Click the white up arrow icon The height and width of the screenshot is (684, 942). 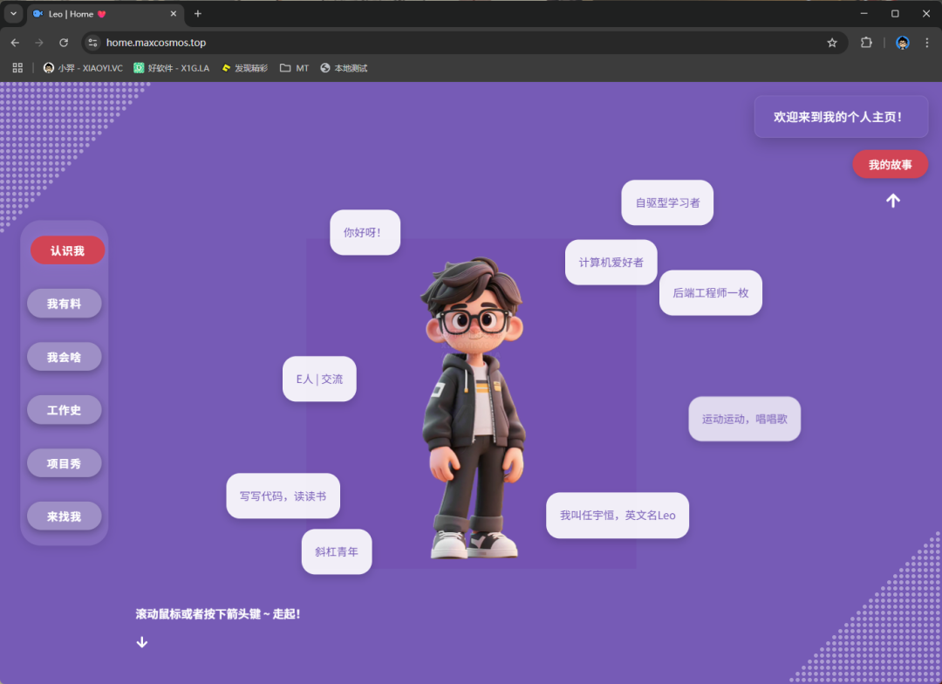(892, 201)
